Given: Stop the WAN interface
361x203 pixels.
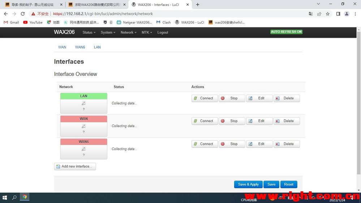Looking at the screenshot, I should coord(232,121).
